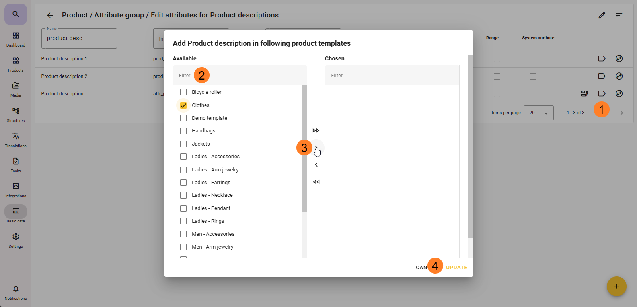Open Notifications bell in the sidebar
637x307 pixels.
(x=16, y=292)
